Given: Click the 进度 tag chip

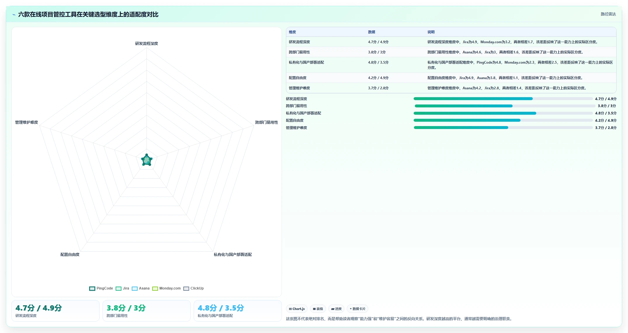Looking at the screenshot, I should point(336,309).
